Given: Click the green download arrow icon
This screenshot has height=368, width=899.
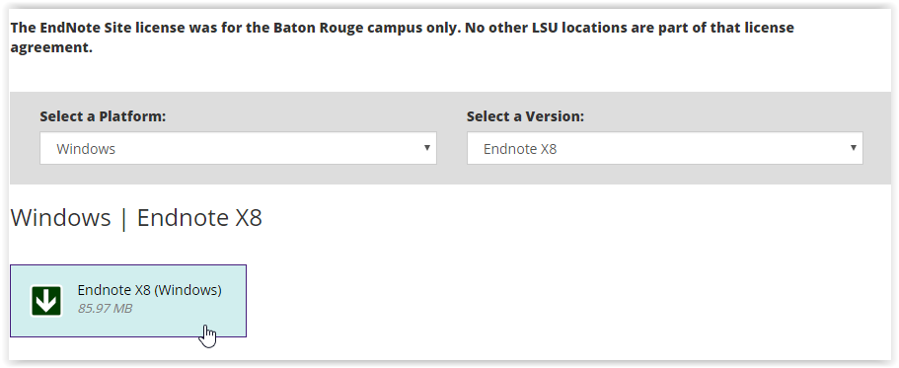Looking at the screenshot, I should [x=45, y=300].
